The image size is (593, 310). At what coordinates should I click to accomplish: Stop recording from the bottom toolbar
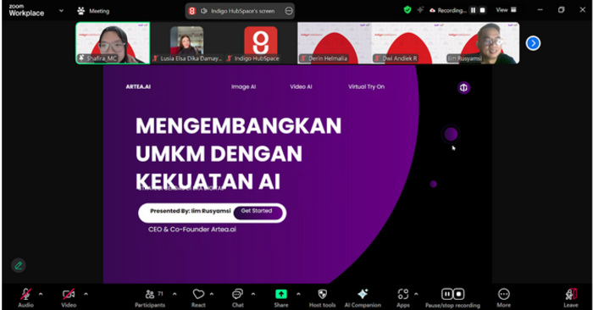coord(459,294)
